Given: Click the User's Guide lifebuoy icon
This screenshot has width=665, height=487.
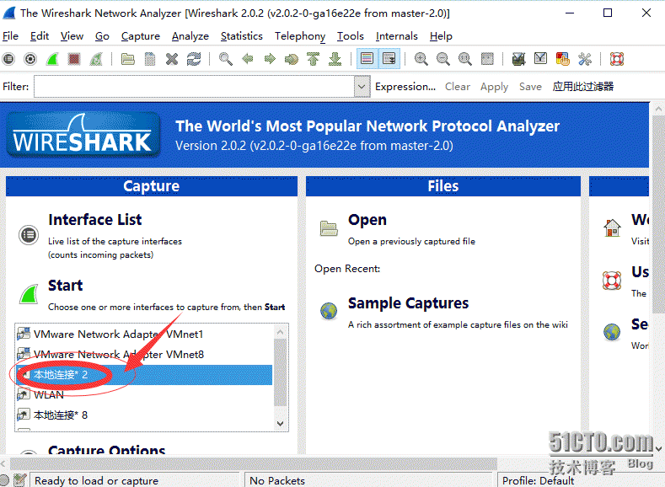Looking at the screenshot, I should click(x=612, y=281).
